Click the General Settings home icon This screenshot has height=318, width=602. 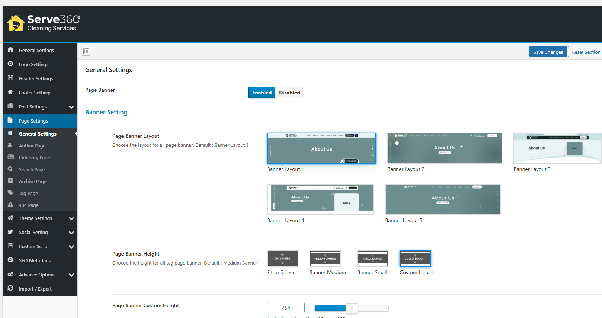click(x=10, y=50)
